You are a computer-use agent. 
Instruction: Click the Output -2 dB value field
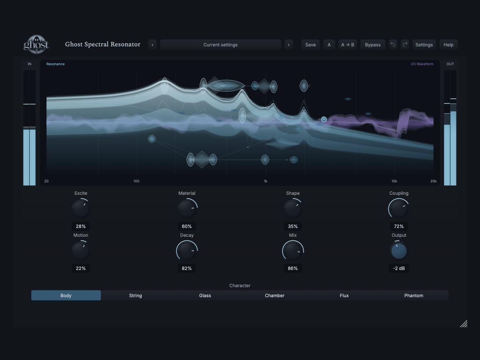[399, 268]
